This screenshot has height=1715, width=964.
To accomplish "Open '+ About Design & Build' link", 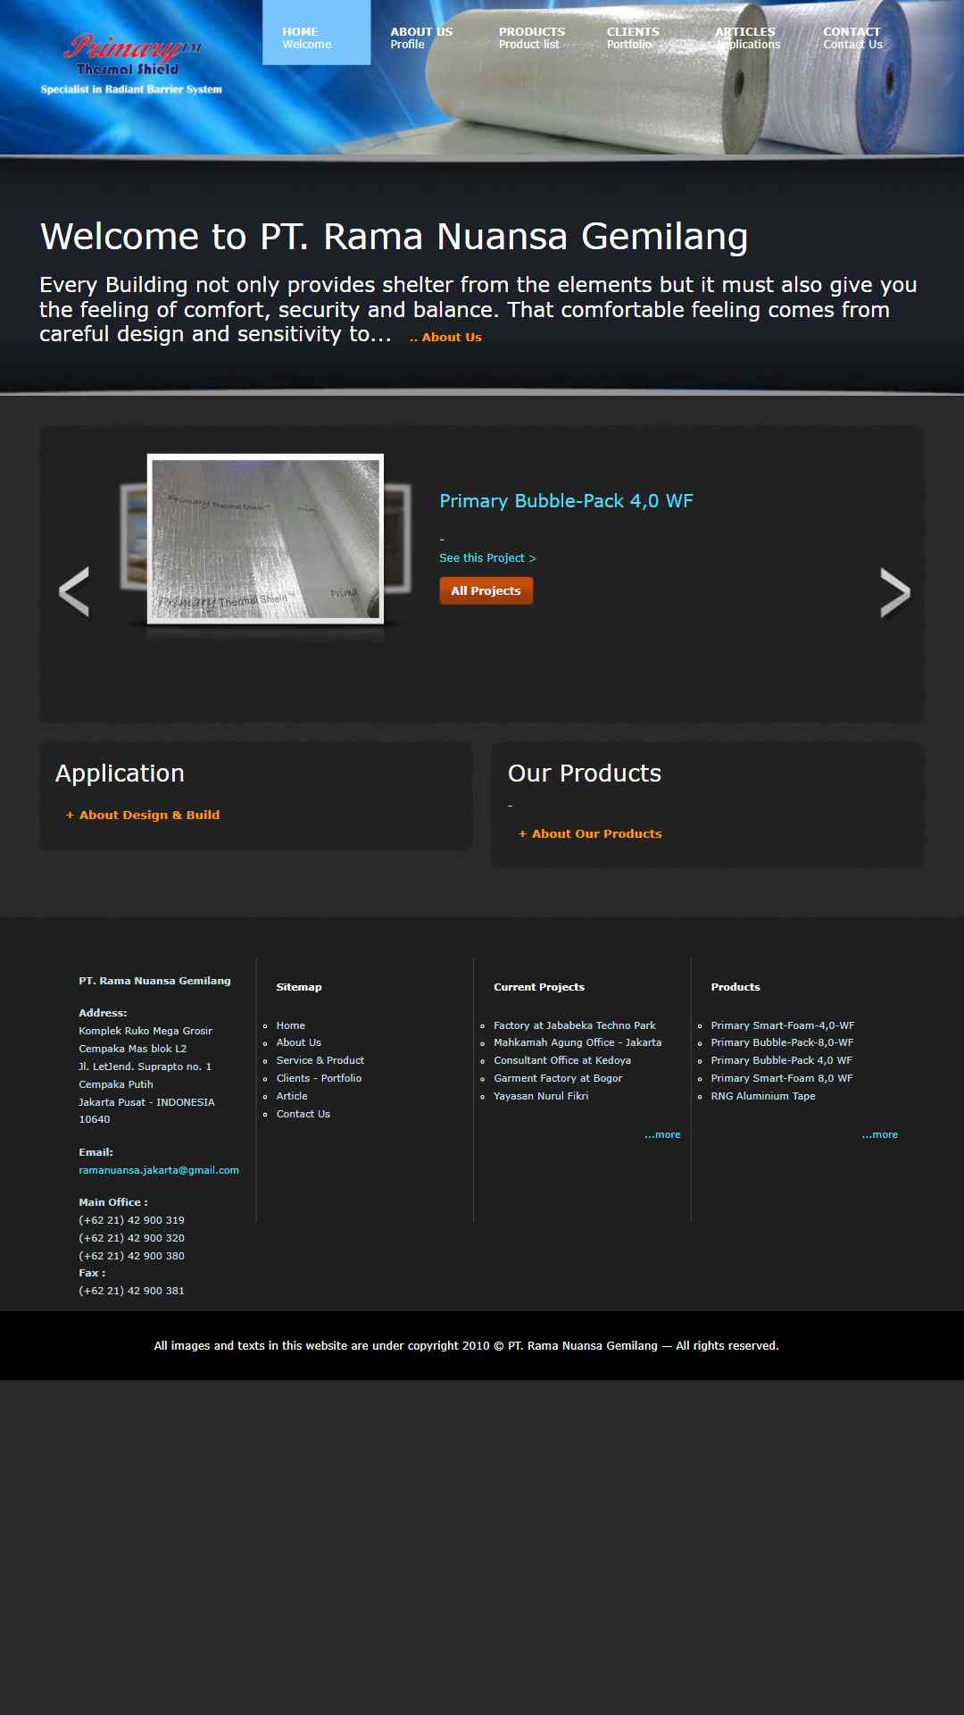I will 143,815.
